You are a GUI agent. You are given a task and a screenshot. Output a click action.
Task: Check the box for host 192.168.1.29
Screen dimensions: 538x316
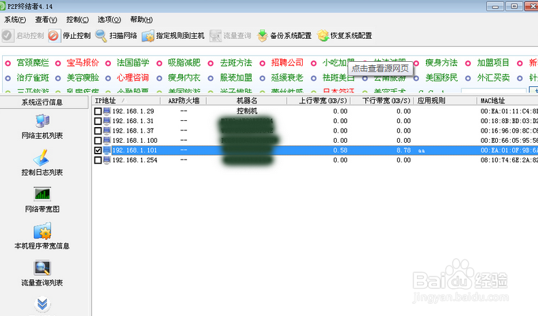tap(98, 111)
